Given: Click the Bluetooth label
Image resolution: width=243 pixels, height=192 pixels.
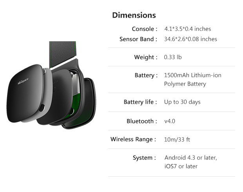Looking at the screenshot, I should point(142,121).
